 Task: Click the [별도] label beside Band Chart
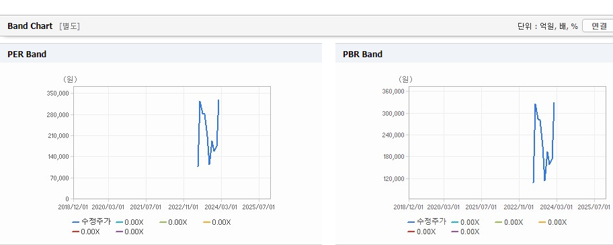pyautogui.click(x=70, y=26)
